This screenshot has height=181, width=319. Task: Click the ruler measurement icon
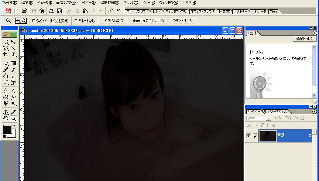[x=111, y=11]
